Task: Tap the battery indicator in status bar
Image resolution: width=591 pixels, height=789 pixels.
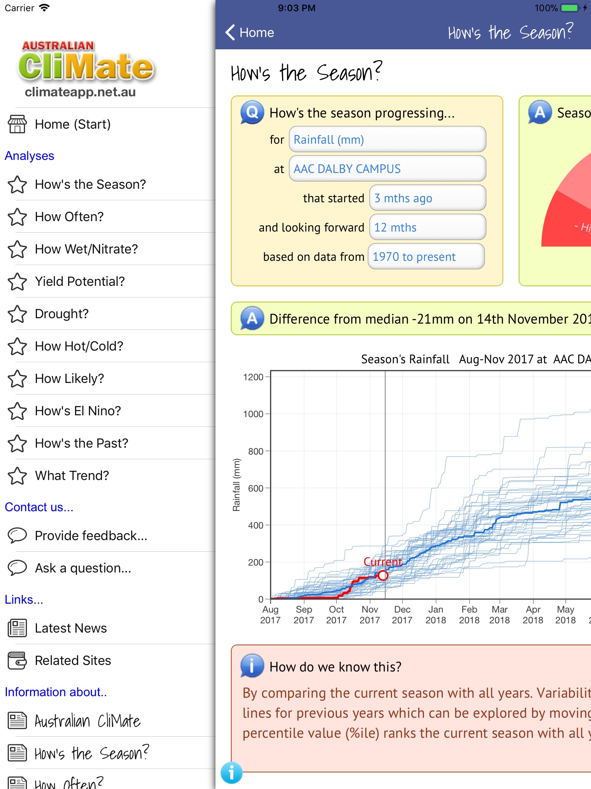Action: 571,8
